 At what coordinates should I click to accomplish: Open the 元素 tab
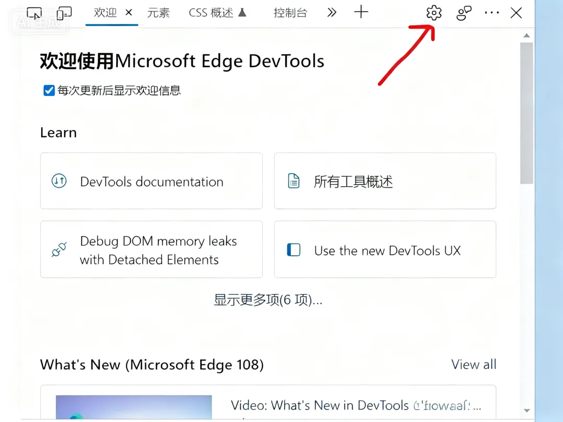(158, 13)
